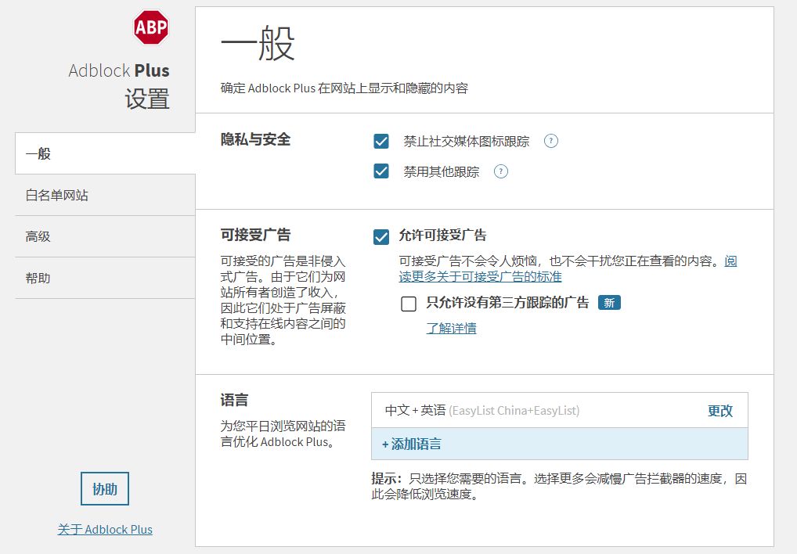This screenshot has height=554, width=797.
Task: Uncheck 禁止社交媒体图标跟踪 checkbox
Action: [381, 141]
